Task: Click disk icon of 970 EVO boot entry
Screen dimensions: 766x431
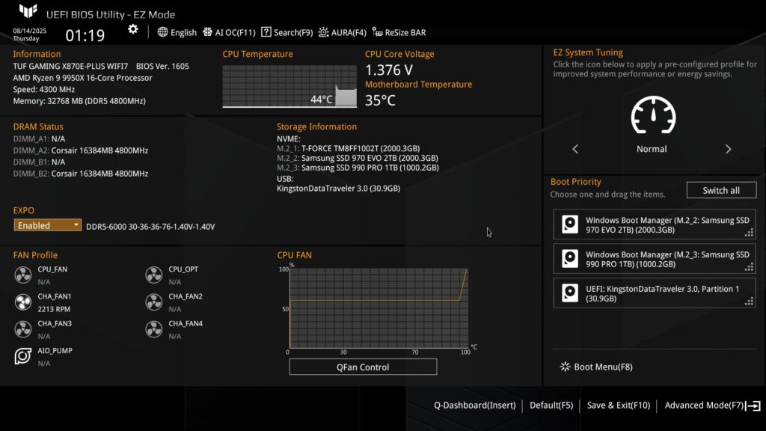Action: tap(570, 224)
